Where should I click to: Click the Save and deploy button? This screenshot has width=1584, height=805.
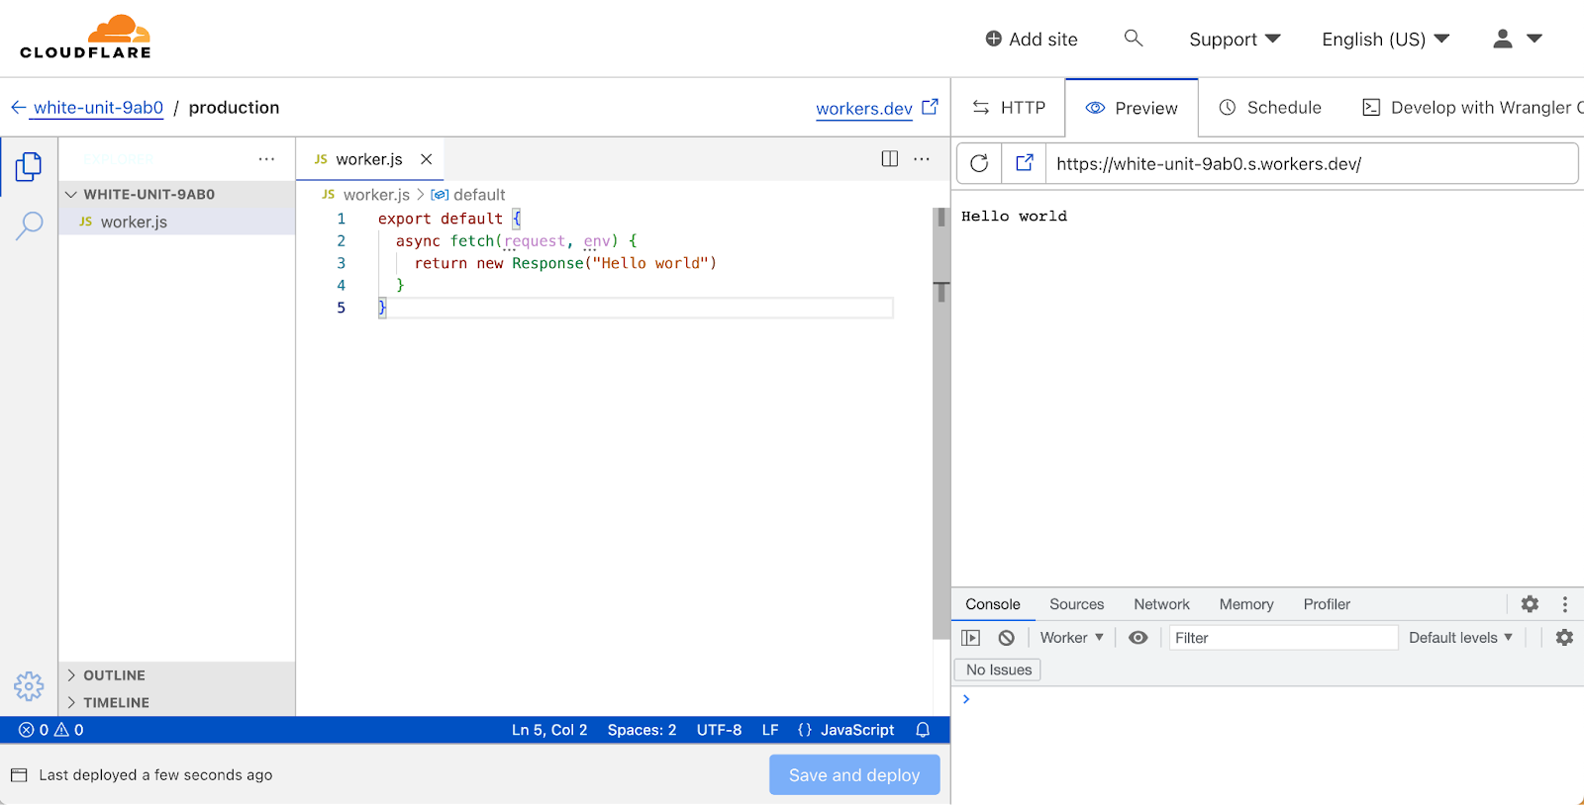pyautogui.click(x=854, y=775)
